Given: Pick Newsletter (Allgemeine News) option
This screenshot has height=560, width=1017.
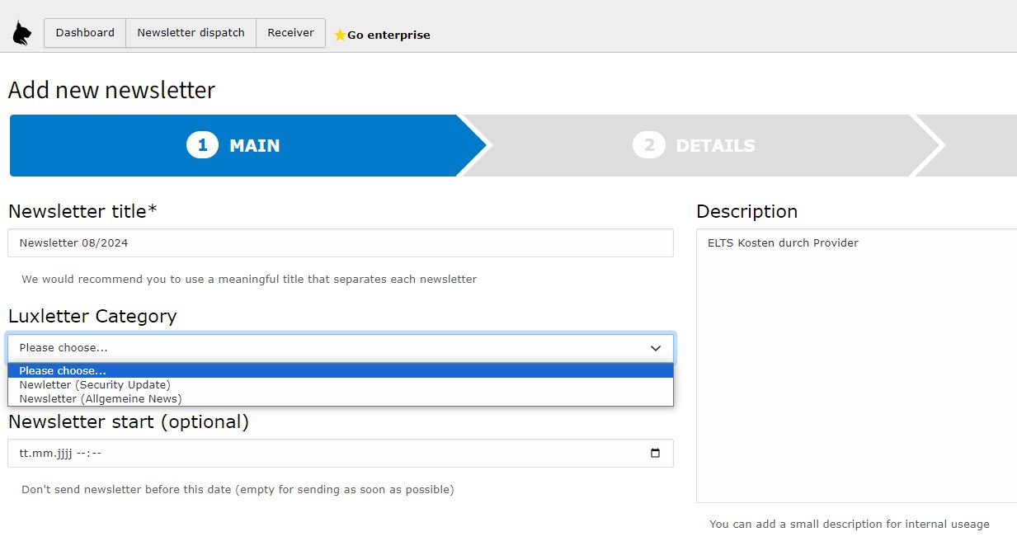Looking at the screenshot, I should [101, 399].
